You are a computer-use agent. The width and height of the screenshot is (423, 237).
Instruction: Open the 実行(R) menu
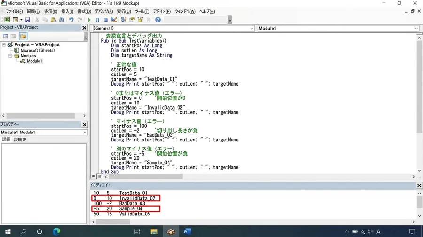(x=124, y=11)
